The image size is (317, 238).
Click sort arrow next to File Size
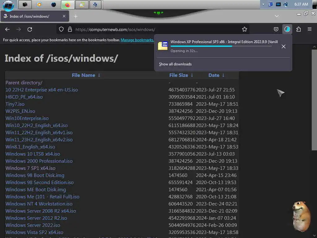(x=192, y=75)
